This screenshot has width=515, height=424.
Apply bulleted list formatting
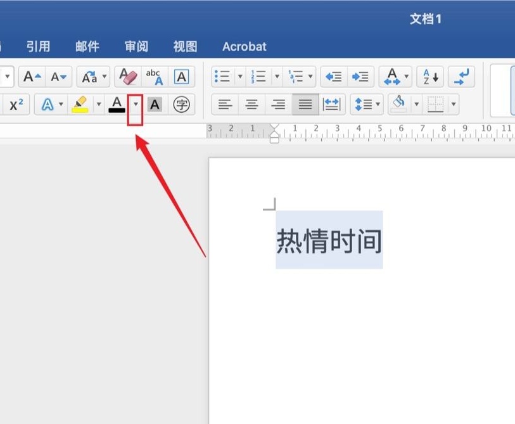[222, 77]
